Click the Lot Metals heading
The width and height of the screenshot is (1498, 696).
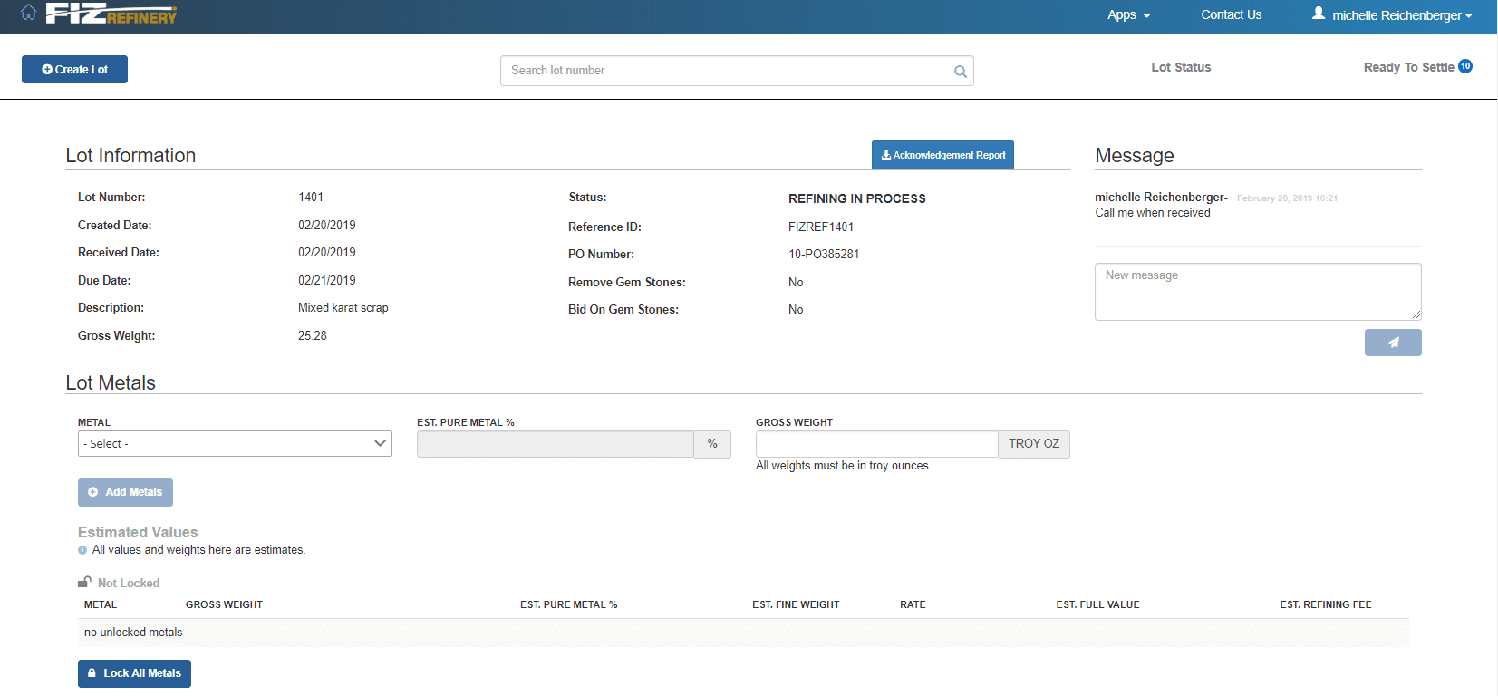111,382
